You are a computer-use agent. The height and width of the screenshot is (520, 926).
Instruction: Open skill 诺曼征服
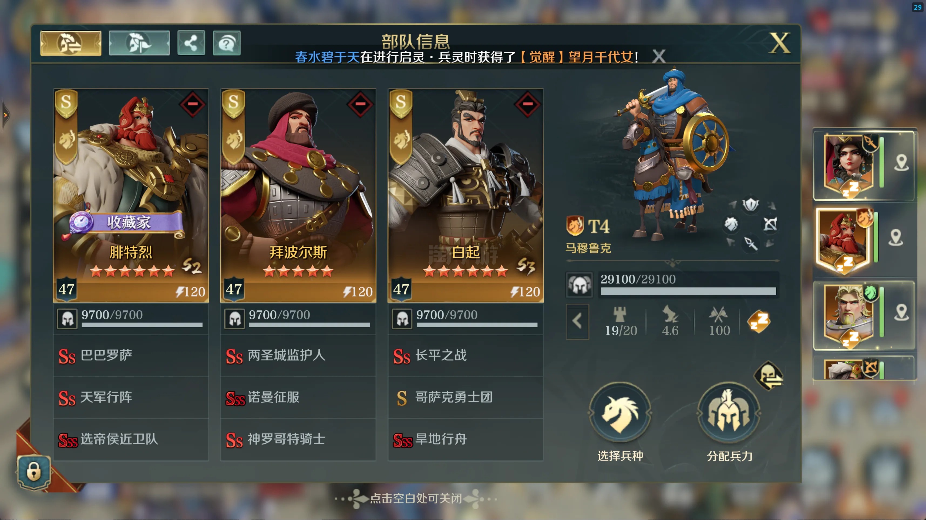point(298,398)
